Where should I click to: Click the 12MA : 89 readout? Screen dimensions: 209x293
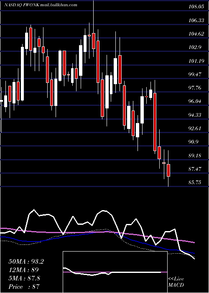point(23,270)
